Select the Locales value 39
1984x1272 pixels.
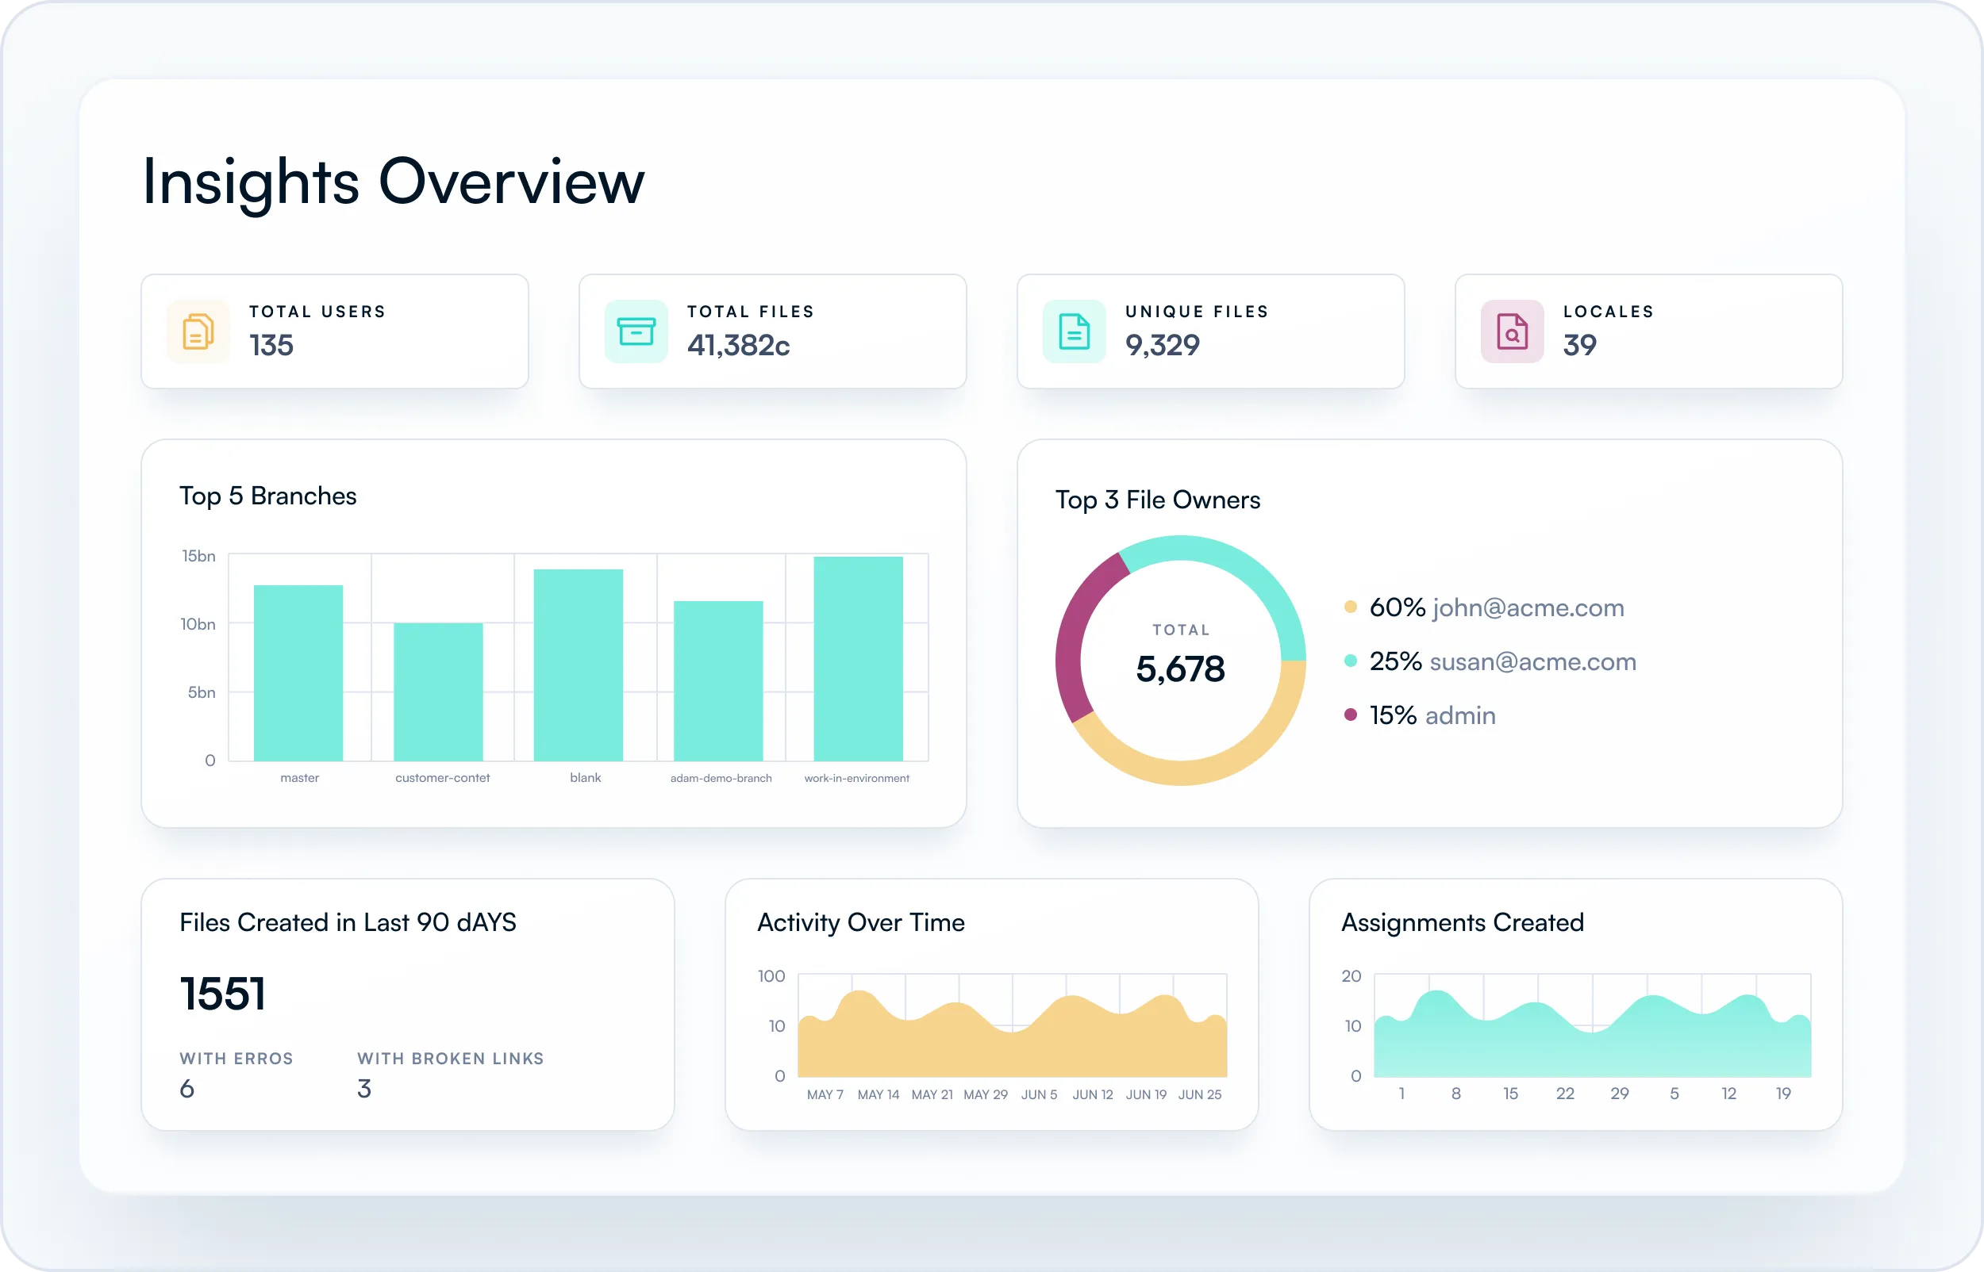pyautogui.click(x=1579, y=345)
